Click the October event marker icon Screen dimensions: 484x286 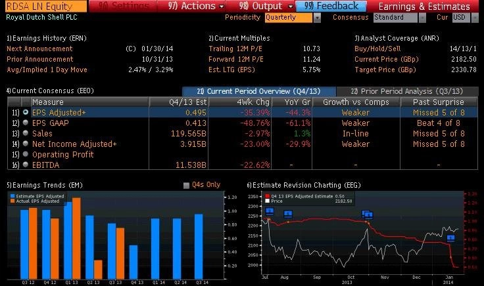[368, 214]
